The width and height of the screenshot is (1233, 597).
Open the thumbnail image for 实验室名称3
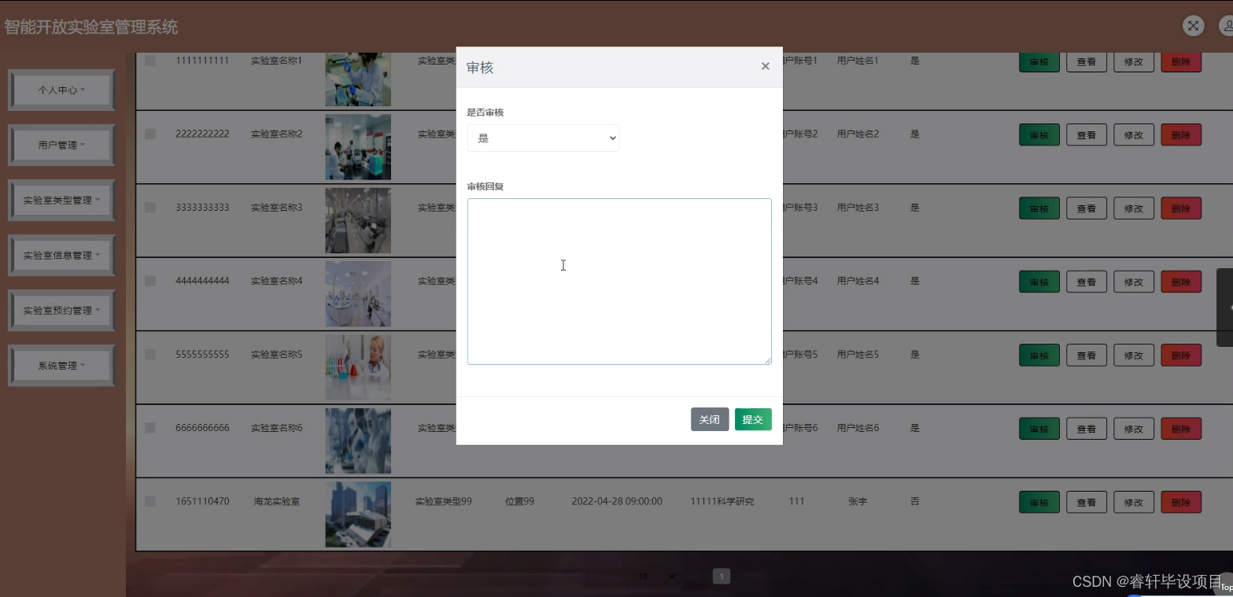(x=358, y=220)
